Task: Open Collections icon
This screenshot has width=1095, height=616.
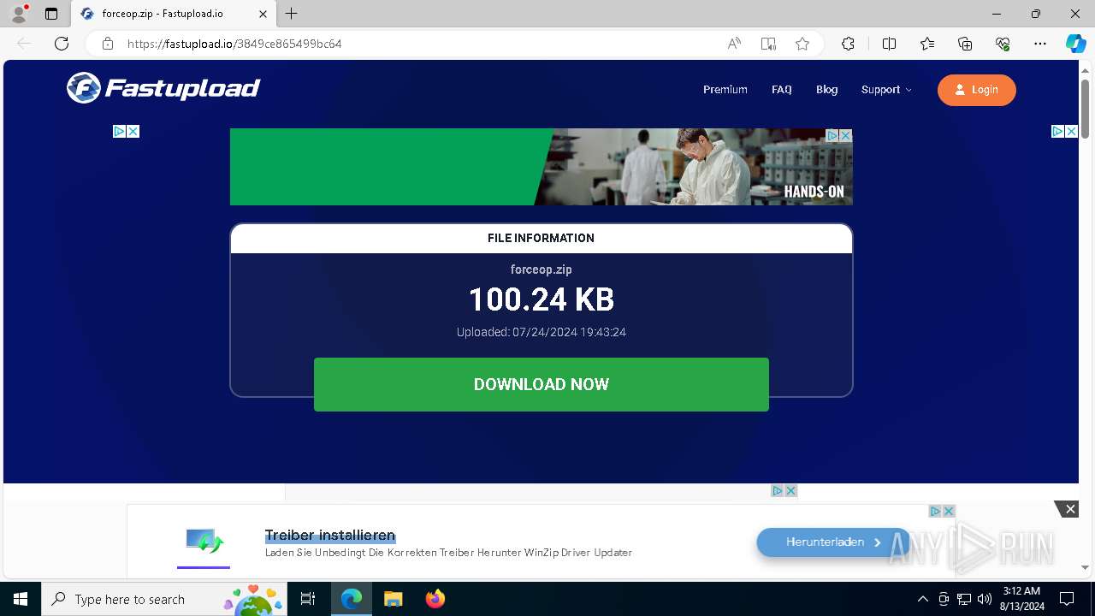Action: tap(965, 44)
